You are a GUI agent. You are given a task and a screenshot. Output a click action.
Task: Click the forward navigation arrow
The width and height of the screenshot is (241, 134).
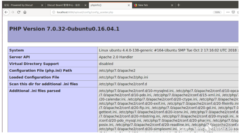pyautogui.click(x=12, y=12)
